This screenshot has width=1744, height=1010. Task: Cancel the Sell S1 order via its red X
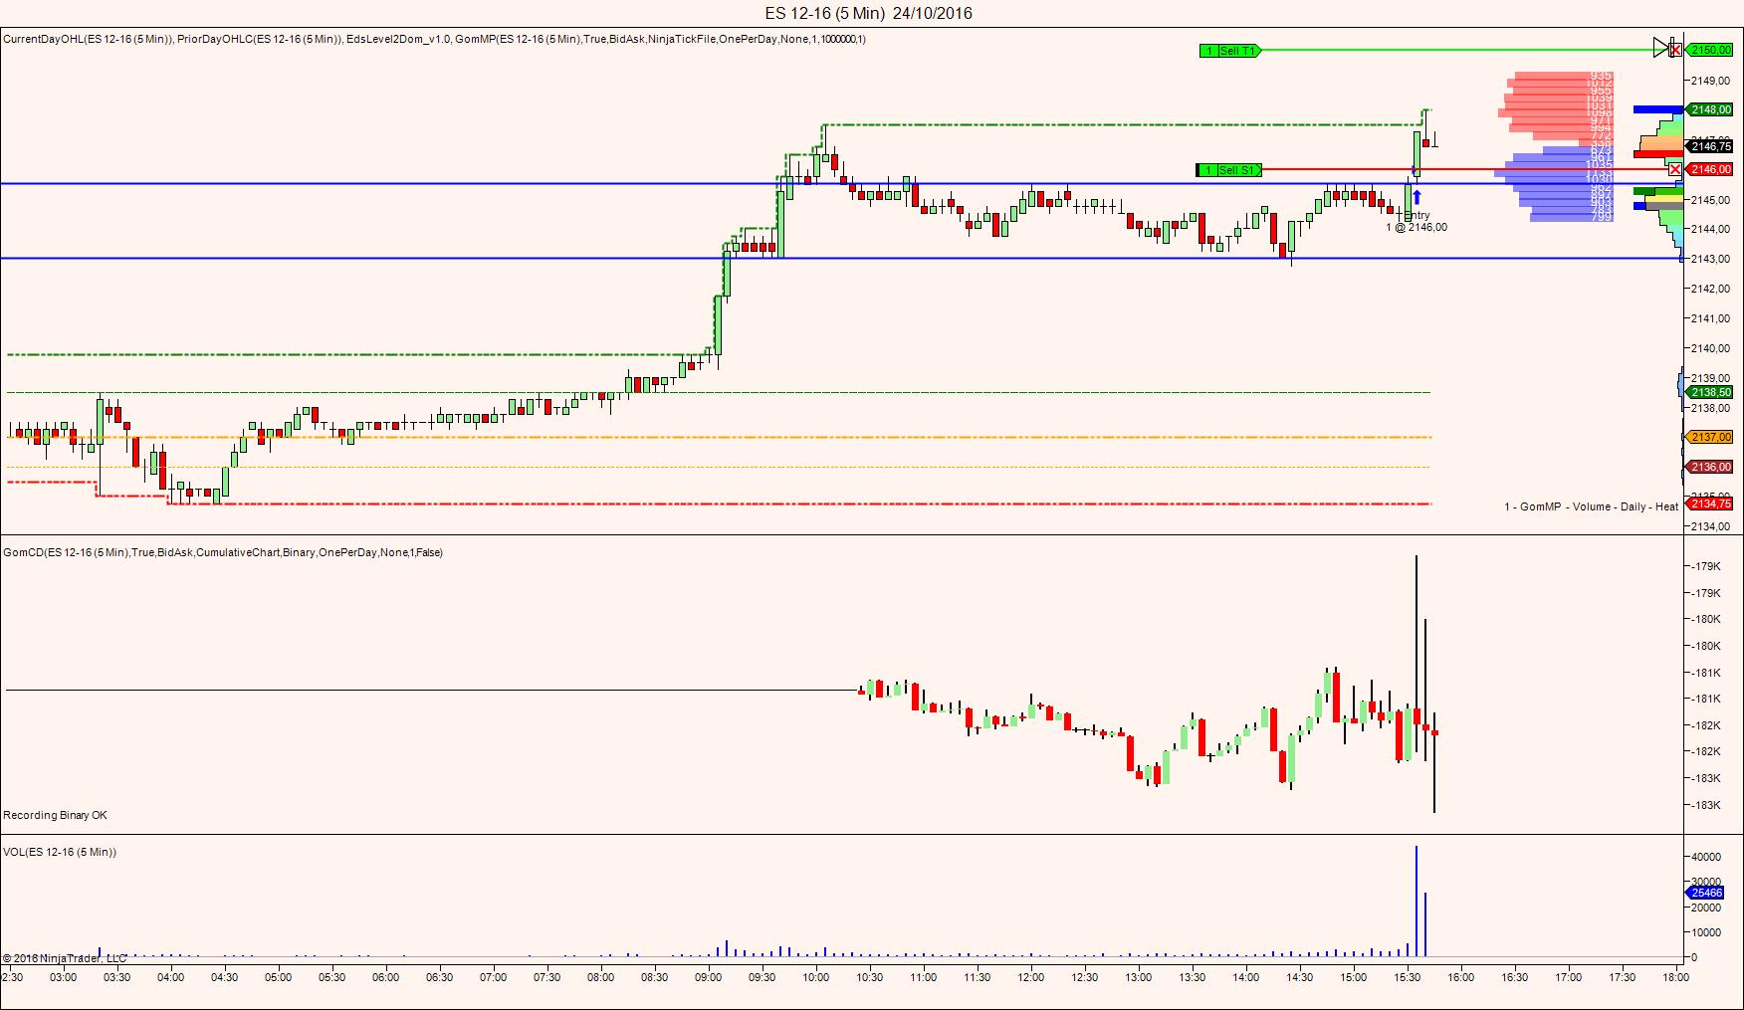(1676, 170)
